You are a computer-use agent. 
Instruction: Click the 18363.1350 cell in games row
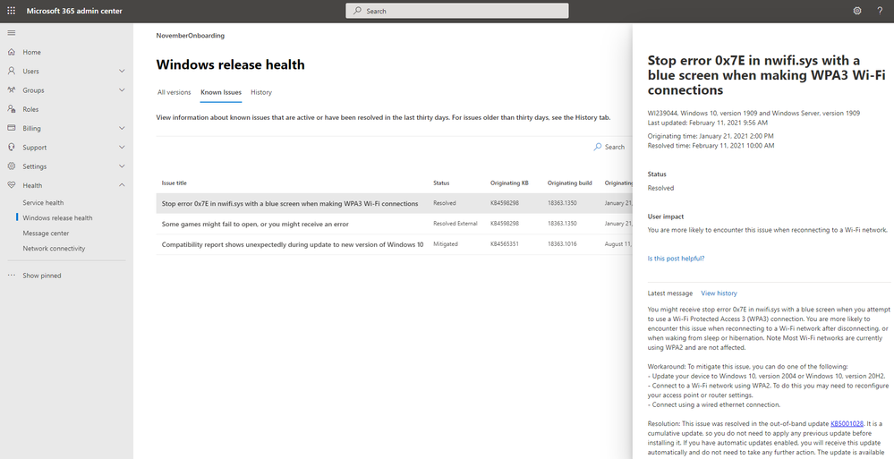click(562, 224)
